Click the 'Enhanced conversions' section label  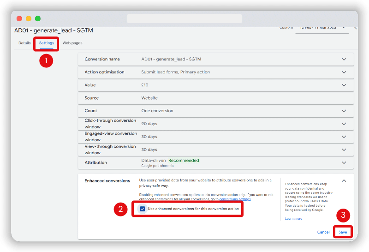tap(107, 180)
